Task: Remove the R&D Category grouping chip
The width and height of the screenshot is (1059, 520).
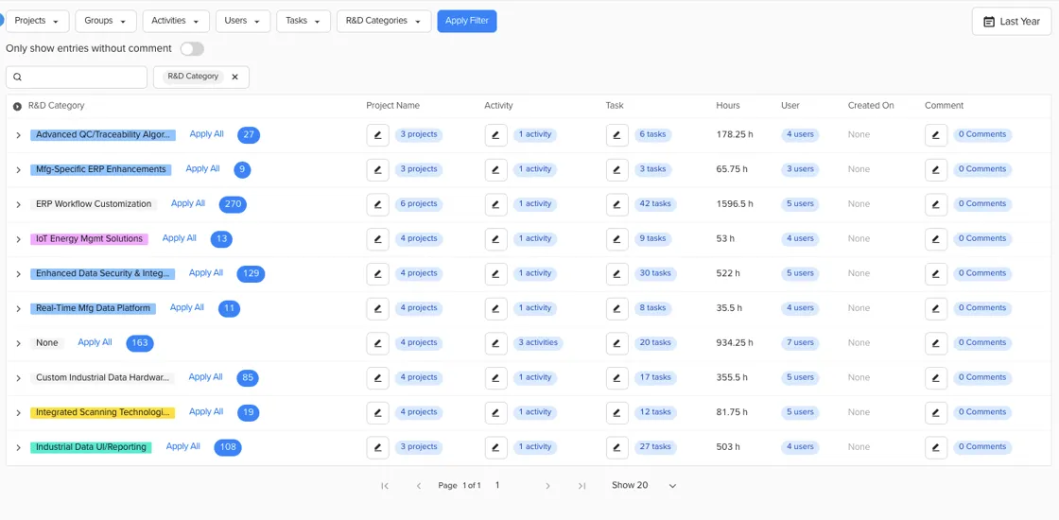Action: [235, 77]
